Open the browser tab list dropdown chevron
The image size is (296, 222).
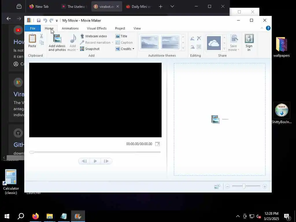click(x=172, y=6)
